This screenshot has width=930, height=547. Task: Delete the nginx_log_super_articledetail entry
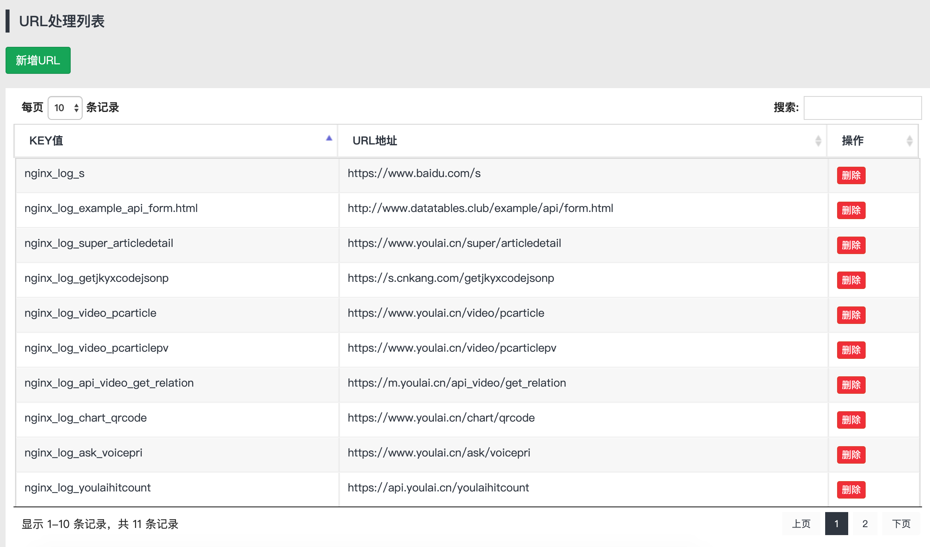851,245
